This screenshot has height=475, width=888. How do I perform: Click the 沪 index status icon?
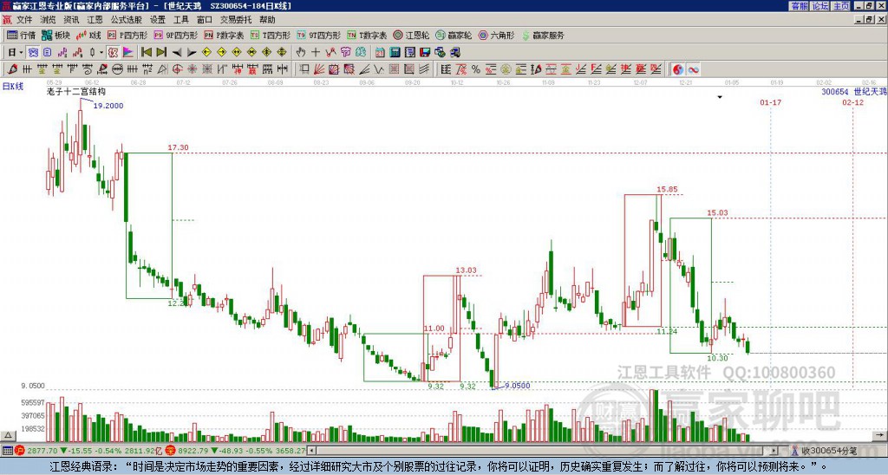point(20,451)
